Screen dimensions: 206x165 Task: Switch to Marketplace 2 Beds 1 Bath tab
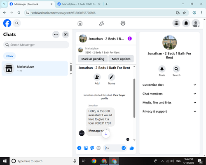pyautogui.click(x=79, y=4)
